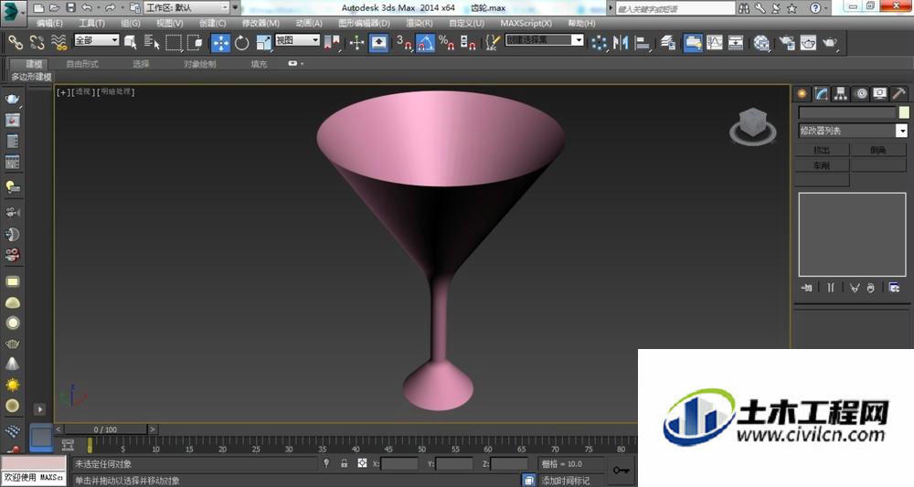Switch to the 对象绘制 ribbon tab

coord(200,63)
